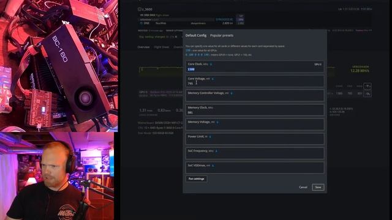Click the Power Limit input field
Image resolution: width=392 pixels, height=220 pixels.
(x=255, y=139)
